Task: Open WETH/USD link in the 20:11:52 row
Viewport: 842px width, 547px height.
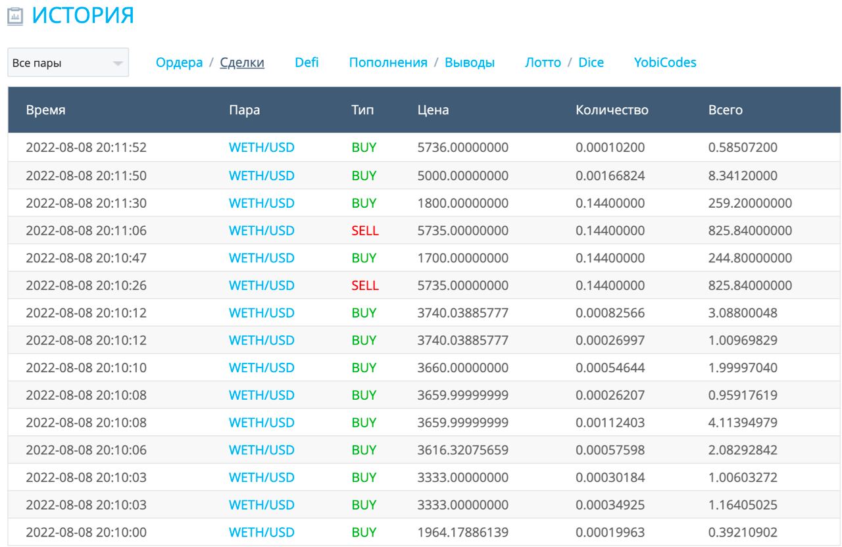Action: (x=261, y=147)
